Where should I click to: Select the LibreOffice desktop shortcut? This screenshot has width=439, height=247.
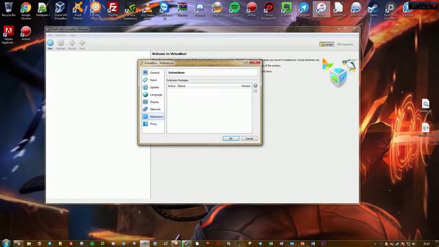tap(338, 11)
